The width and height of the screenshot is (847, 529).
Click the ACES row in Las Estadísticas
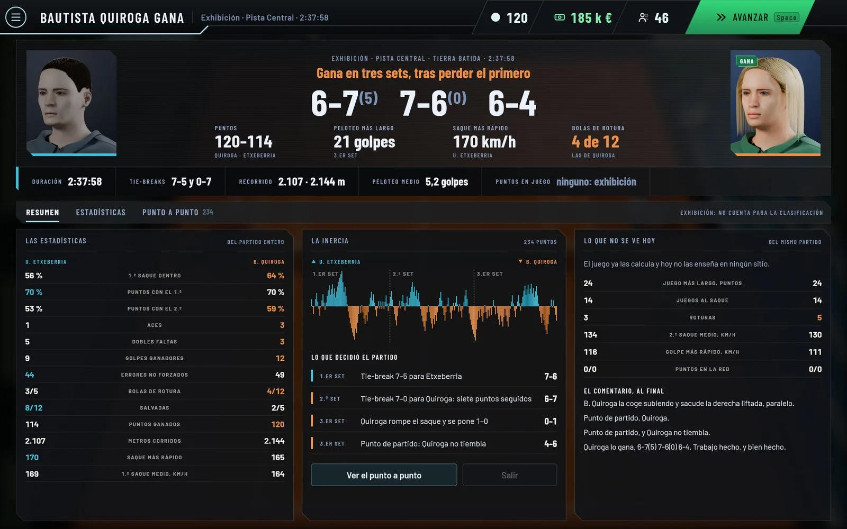[155, 325]
